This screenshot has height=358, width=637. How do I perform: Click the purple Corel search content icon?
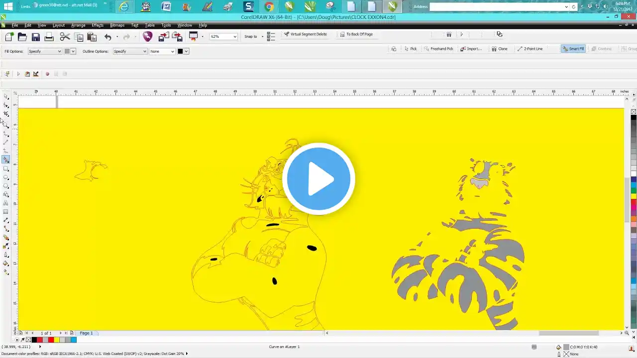click(x=147, y=36)
